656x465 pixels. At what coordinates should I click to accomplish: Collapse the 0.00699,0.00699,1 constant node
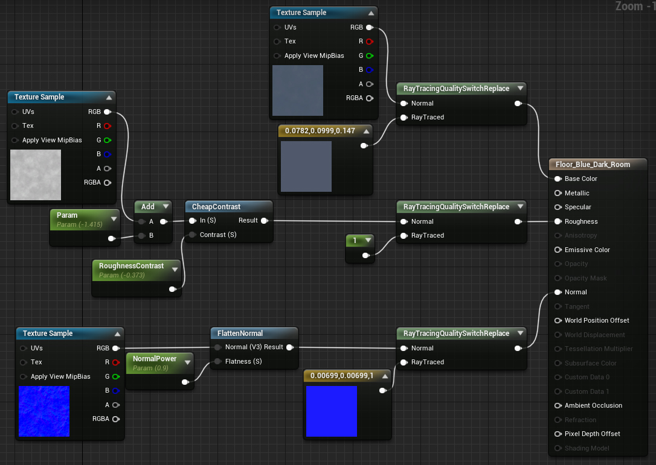(385, 376)
